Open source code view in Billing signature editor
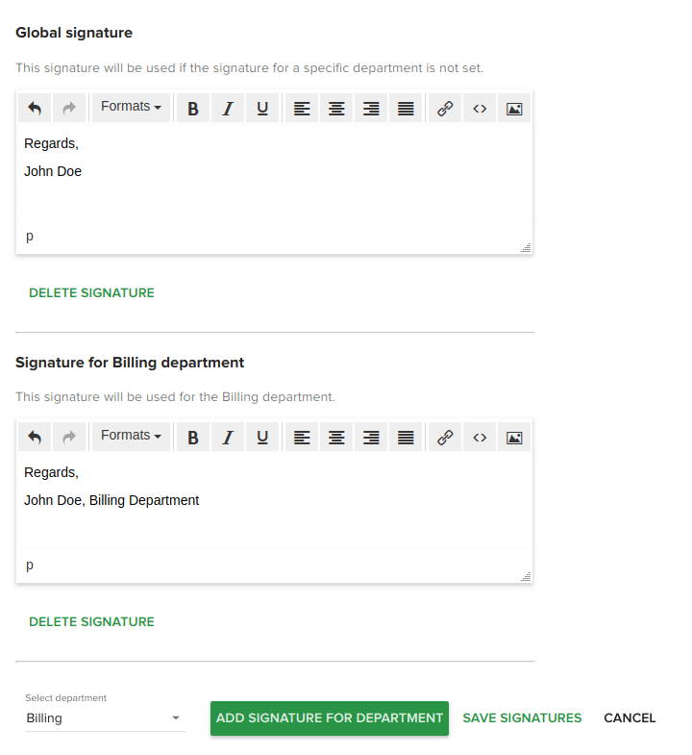 coord(480,437)
